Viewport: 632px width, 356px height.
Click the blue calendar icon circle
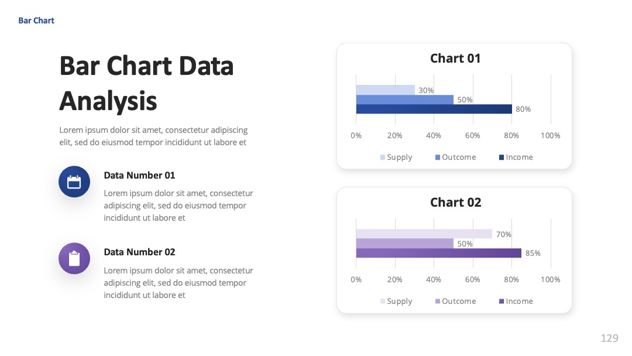pos(74,182)
